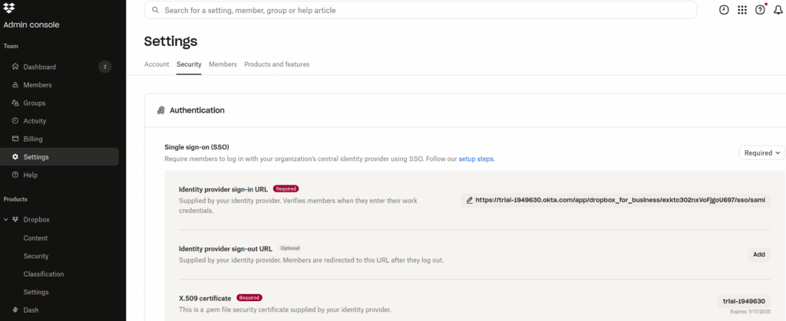Click the Billing card icon
786x321 pixels.
(15, 139)
